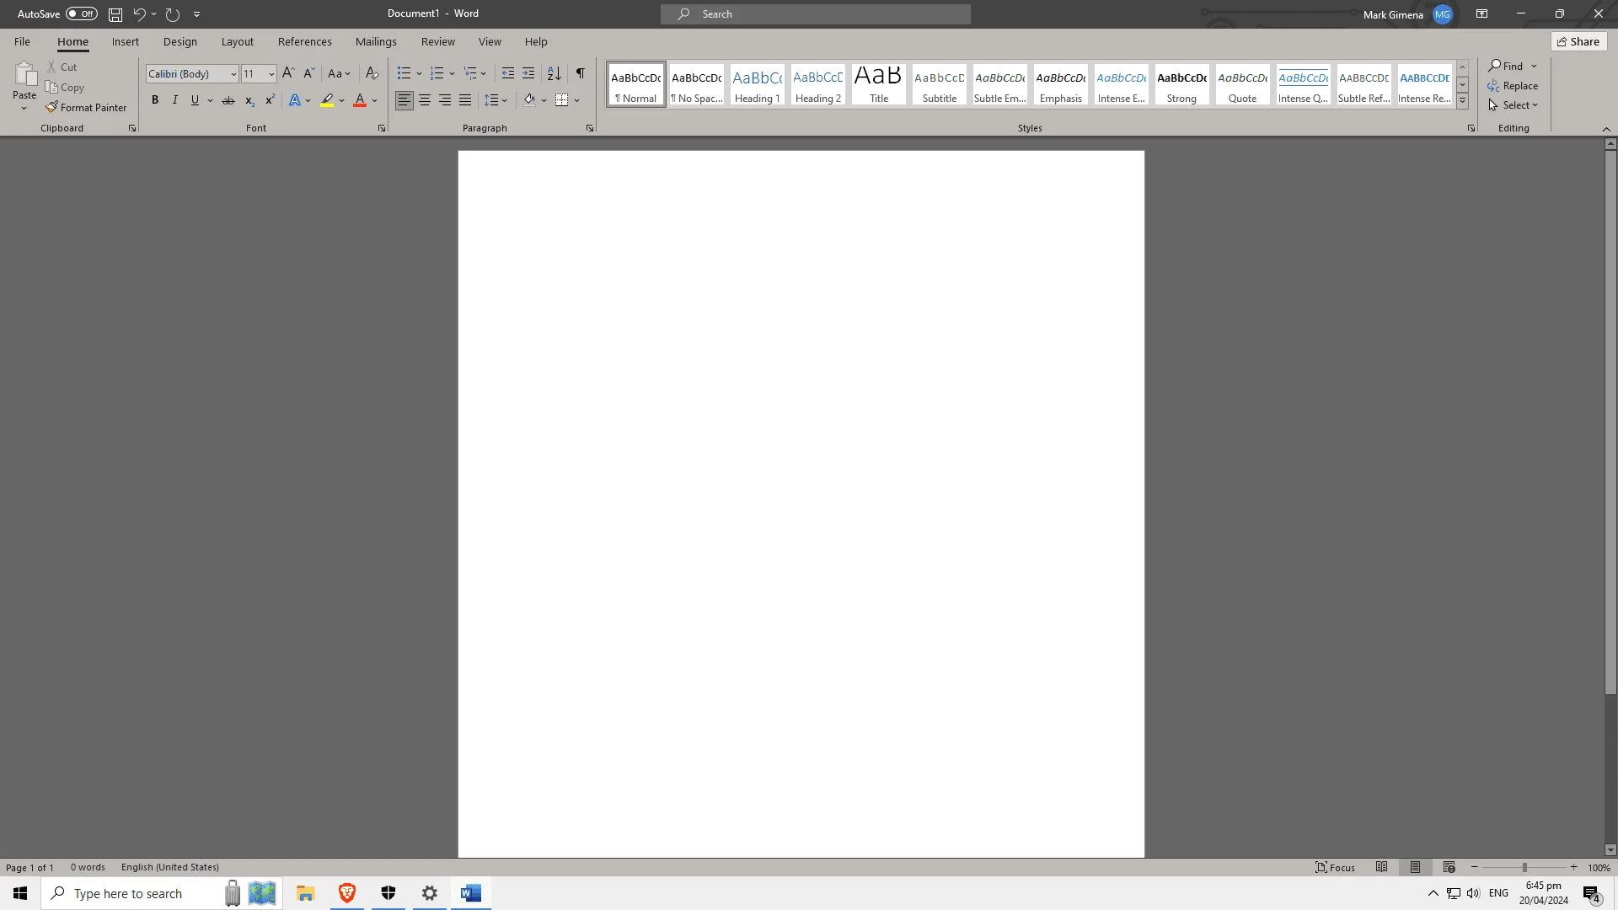Open the References ribbon tab

pyautogui.click(x=305, y=41)
